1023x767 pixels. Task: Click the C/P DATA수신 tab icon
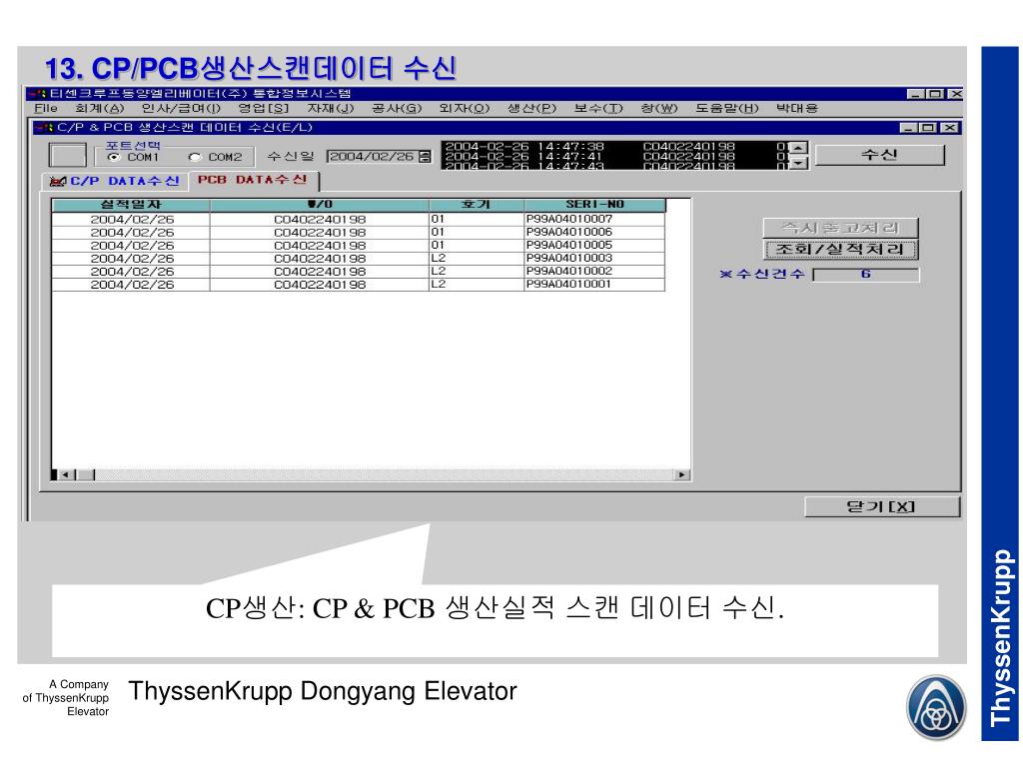coord(58,182)
